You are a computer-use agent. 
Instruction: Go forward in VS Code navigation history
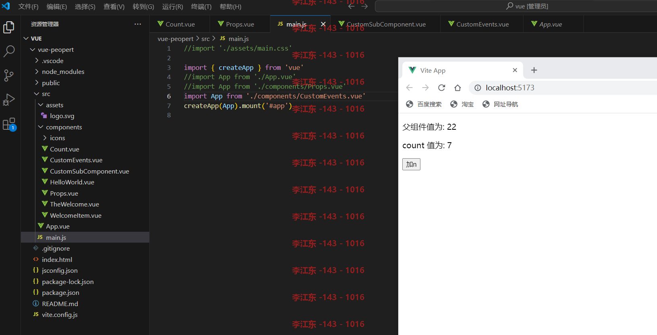tap(365, 6)
